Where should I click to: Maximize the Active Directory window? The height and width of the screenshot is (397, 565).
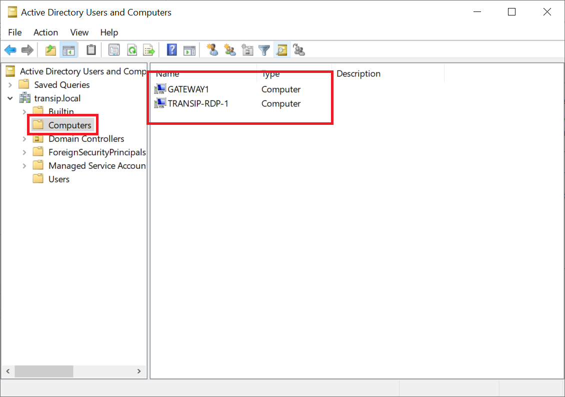pyautogui.click(x=511, y=12)
